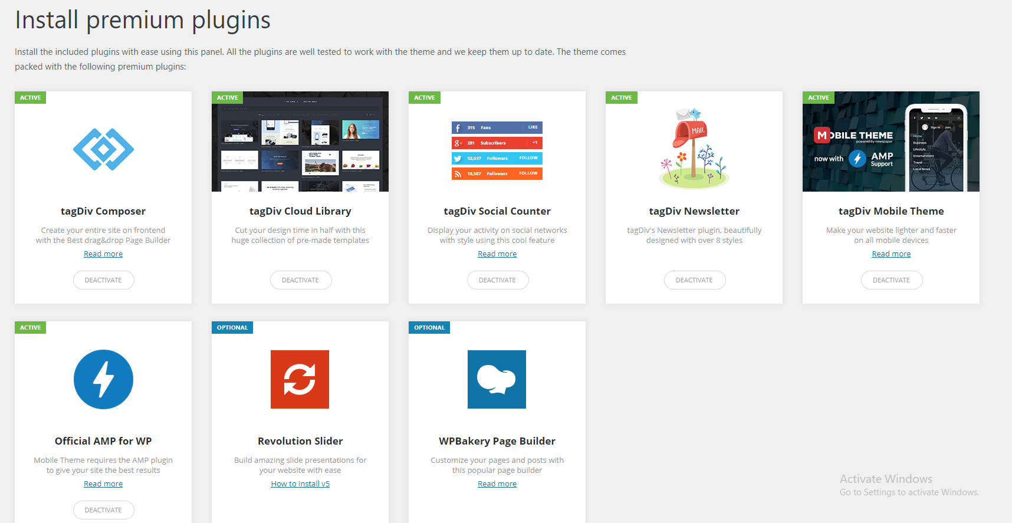Click the tagDiv Newsletter title text
This screenshot has width=1012, height=523.
(x=694, y=211)
